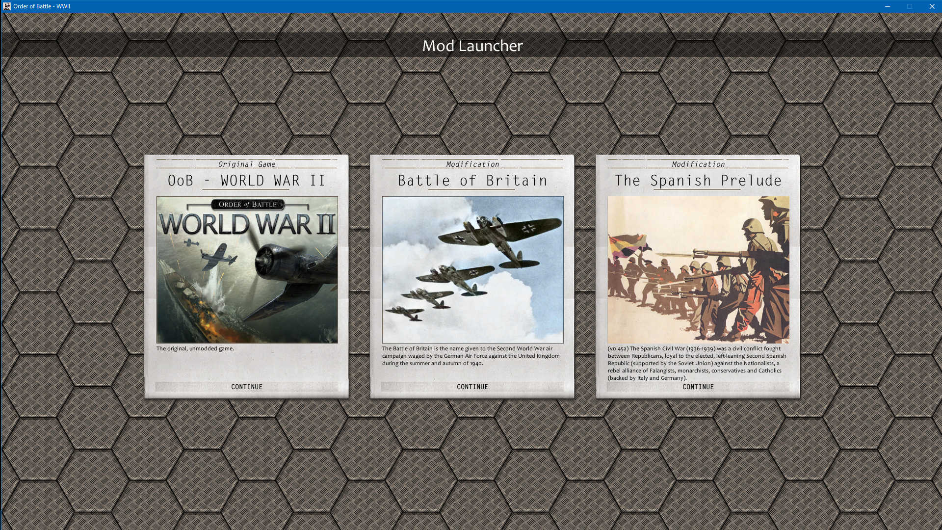Continue with OoB - World War II original game
This screenshot has width=942, height=530.
coord(247,387)
